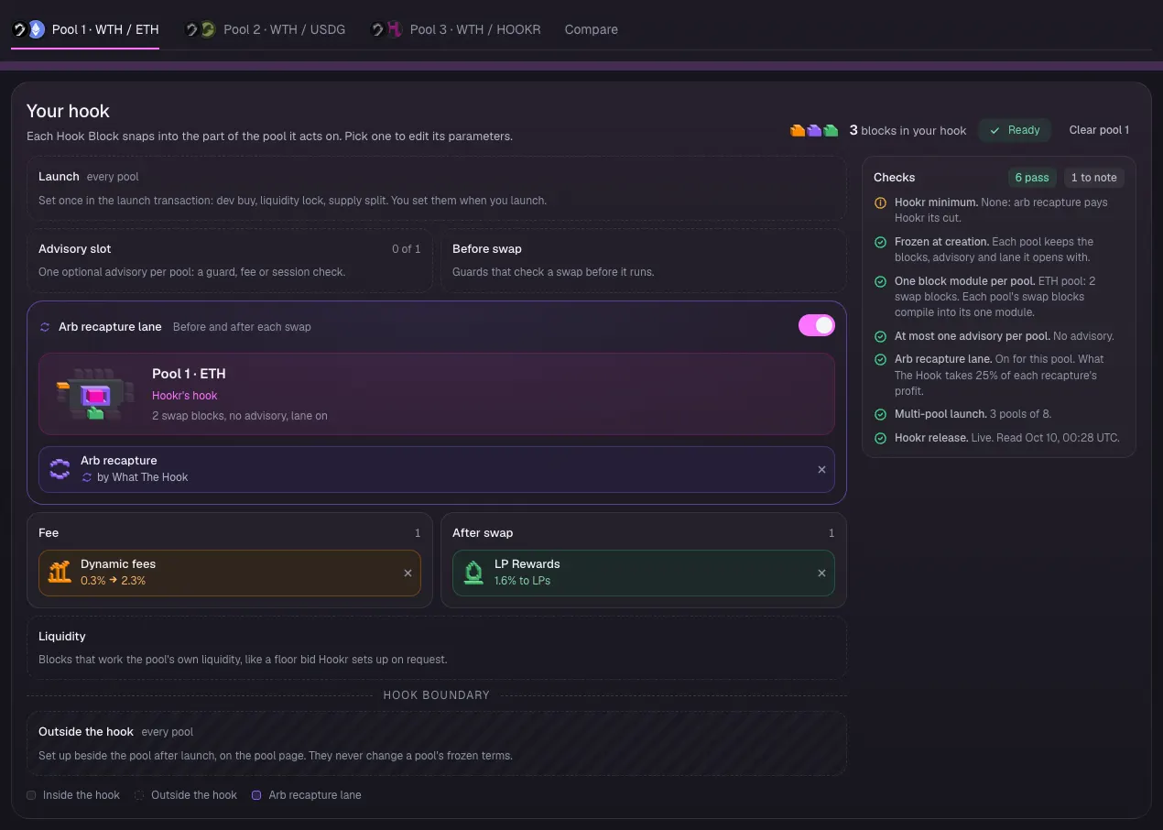The width and height of the screenshot is (1163, 830).
Task: Click the Dynamic fees block icon
Action: [x=60, y=573]
